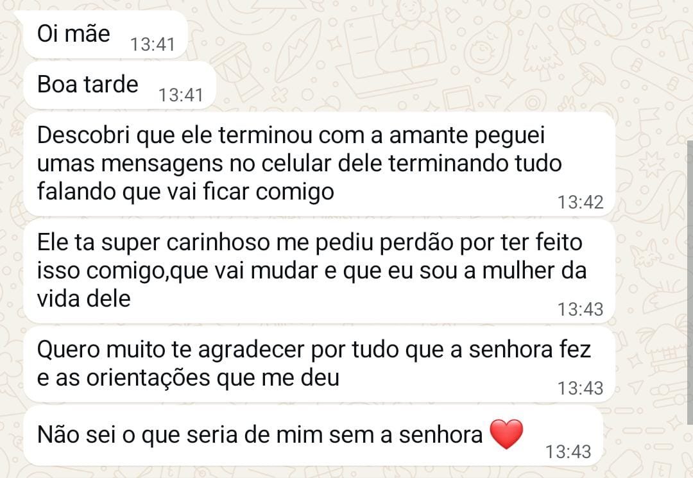Tap the "Não sei o que seria" message text
Viewport: 693px width, 478px height.
point(260,435)
